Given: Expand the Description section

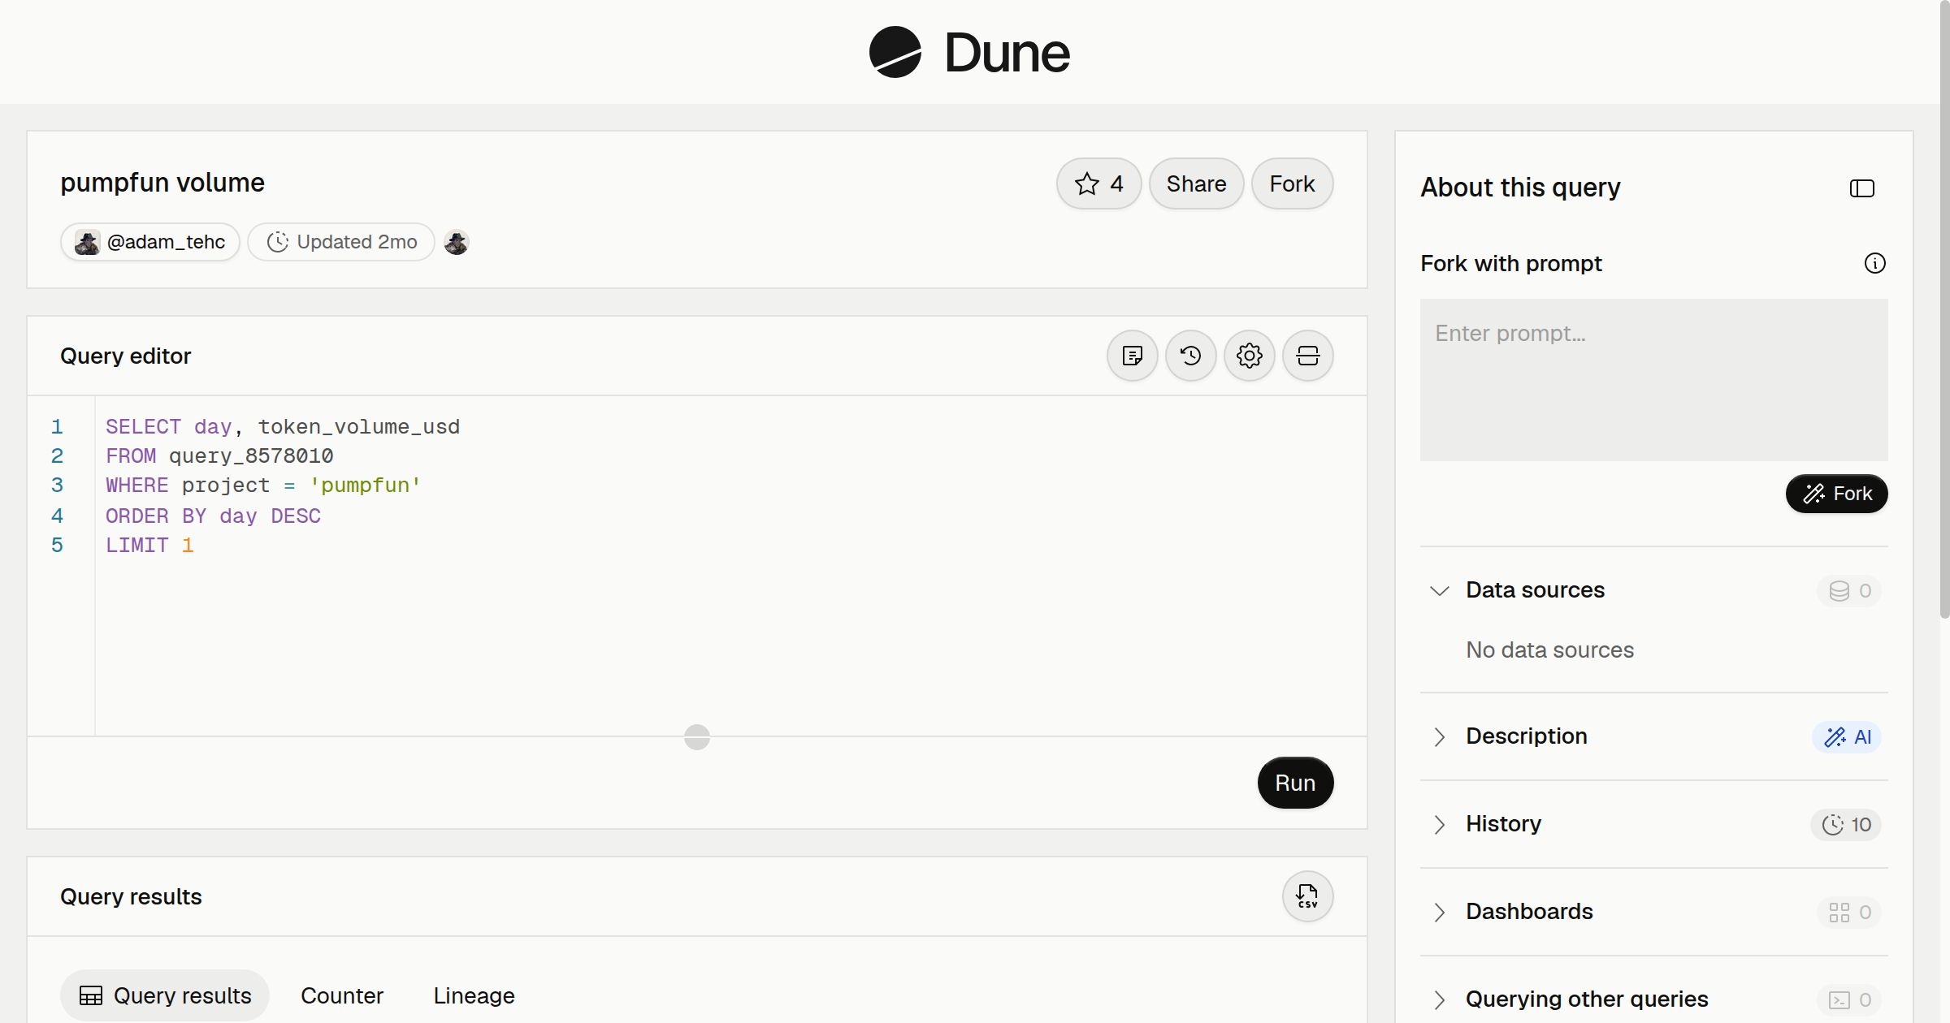Looking at the screenshot, I should tap(1439, 736).
